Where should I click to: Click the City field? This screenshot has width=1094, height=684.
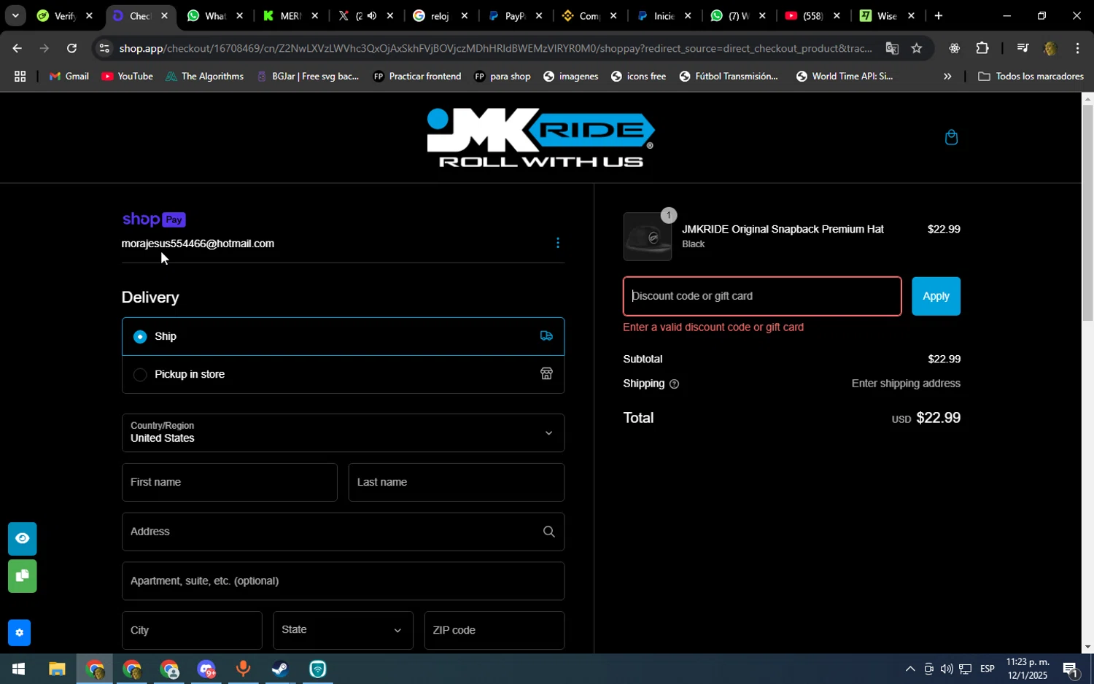click(x=192, y=630)
